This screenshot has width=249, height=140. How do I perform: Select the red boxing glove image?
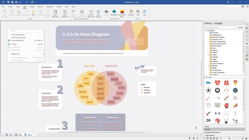click(227, 106)
